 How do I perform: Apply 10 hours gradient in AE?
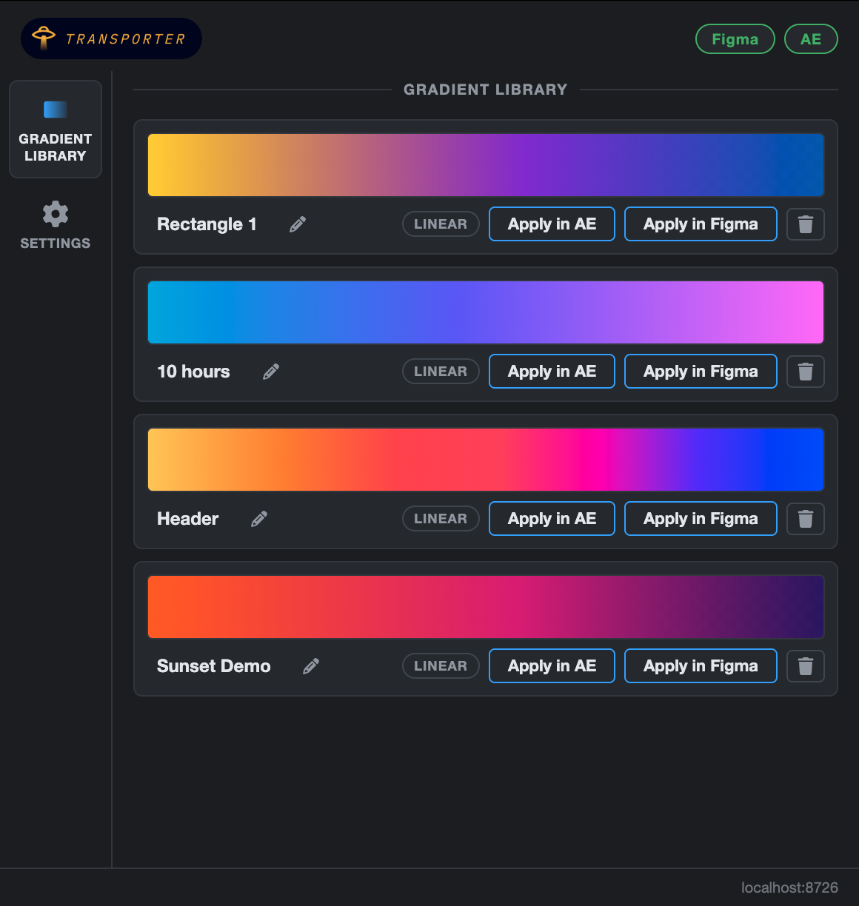(552, 372)
